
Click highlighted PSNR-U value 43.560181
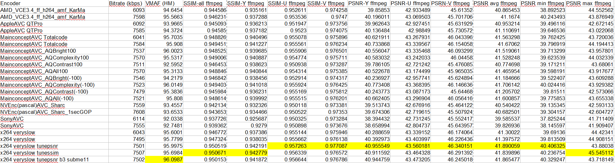tap(410, 146)
